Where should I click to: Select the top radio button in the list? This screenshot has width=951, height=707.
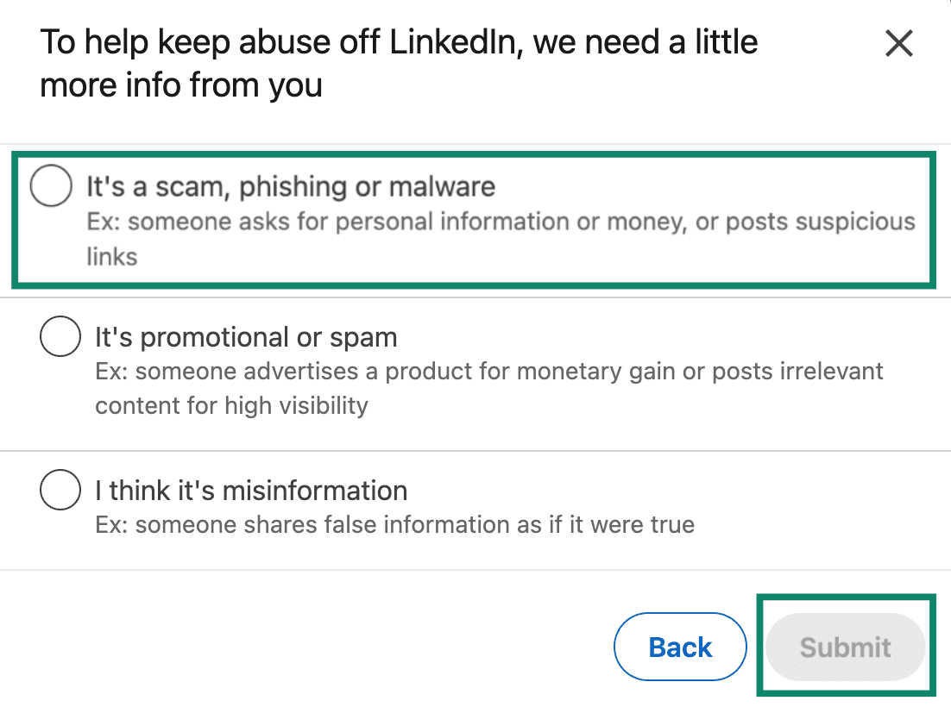[x=50, y=185]
